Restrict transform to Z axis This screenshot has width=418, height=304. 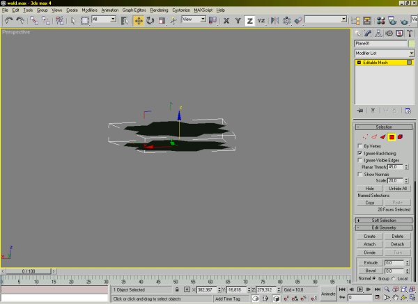click(249, 21)
